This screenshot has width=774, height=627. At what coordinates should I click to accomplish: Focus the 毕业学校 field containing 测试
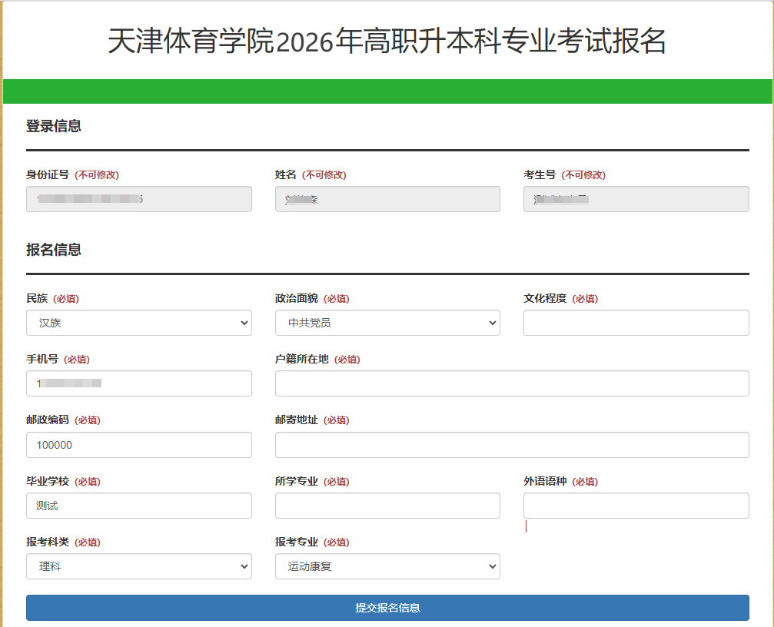[138, 506]
